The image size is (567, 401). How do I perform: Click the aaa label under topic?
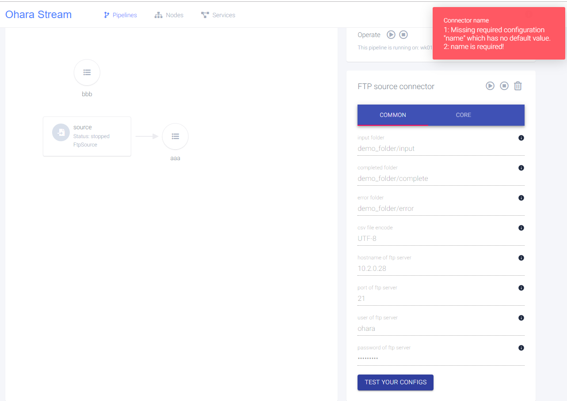pos(175,158)
